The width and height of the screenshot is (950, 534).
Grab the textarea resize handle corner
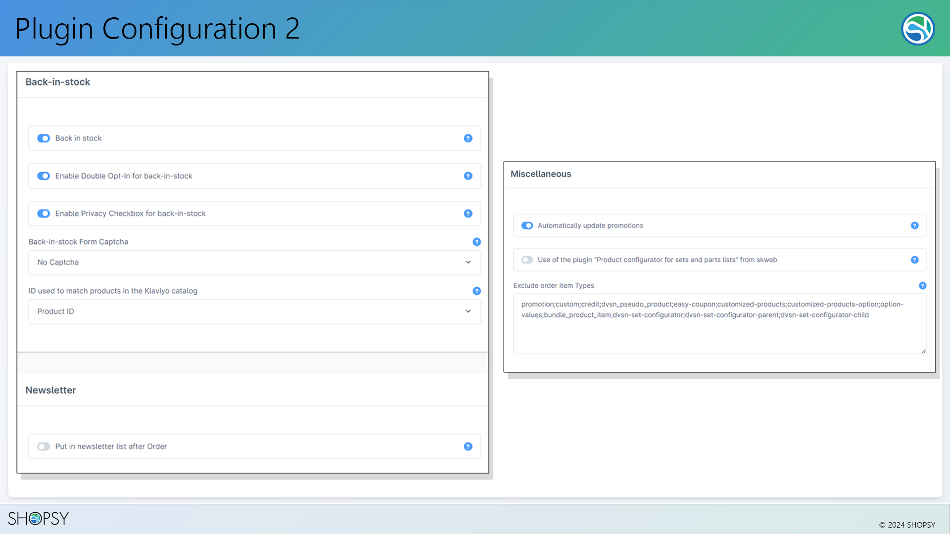pyautogui.click(x=923, y=351)
